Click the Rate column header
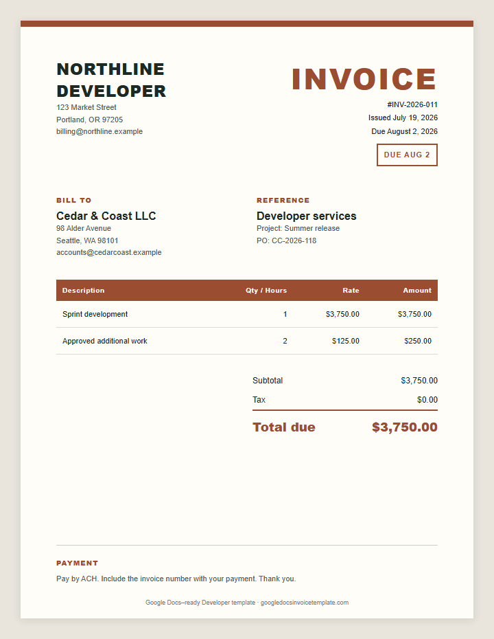Image resolution: width=494 pixels, height=639 pixels. (x=351, y=290)
